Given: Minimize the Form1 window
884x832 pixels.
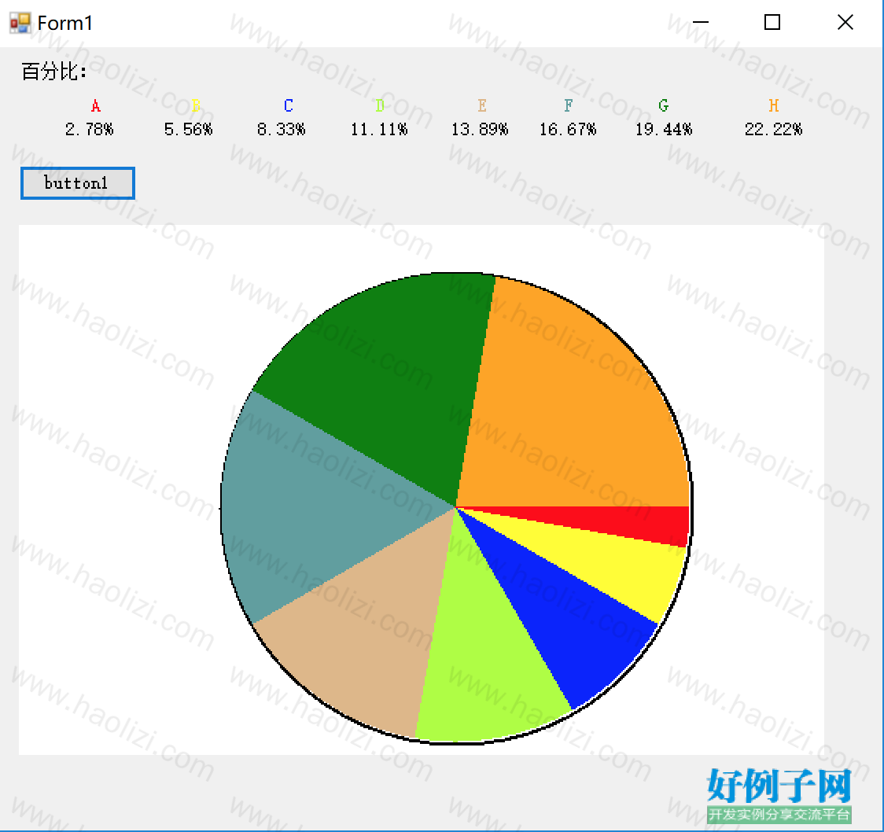Looking at the screenshot, I should tap(700, 23).
